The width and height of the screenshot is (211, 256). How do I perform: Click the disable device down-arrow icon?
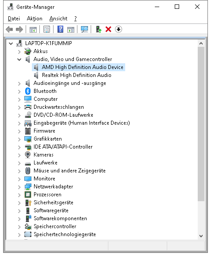click(119, 29)
